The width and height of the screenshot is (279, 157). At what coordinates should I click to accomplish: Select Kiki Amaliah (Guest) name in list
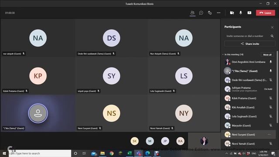point(243,107)
